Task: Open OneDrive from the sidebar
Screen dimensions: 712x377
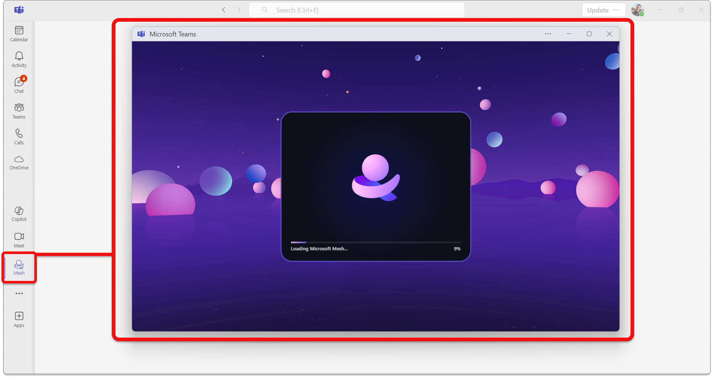Action: [x=19, y=162]
